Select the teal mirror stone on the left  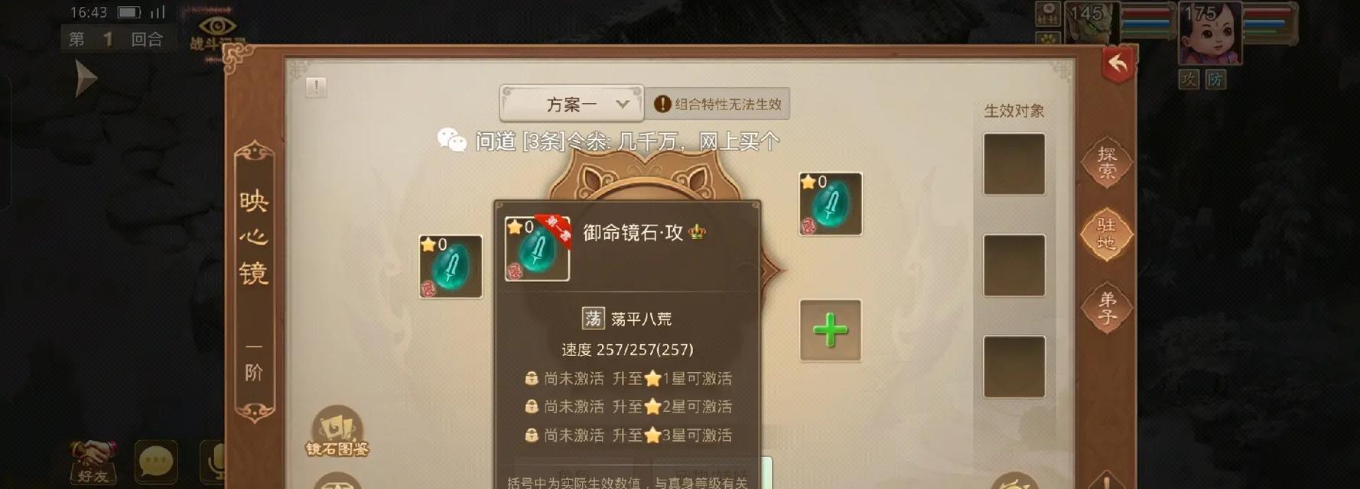click(x=451, y=267)
